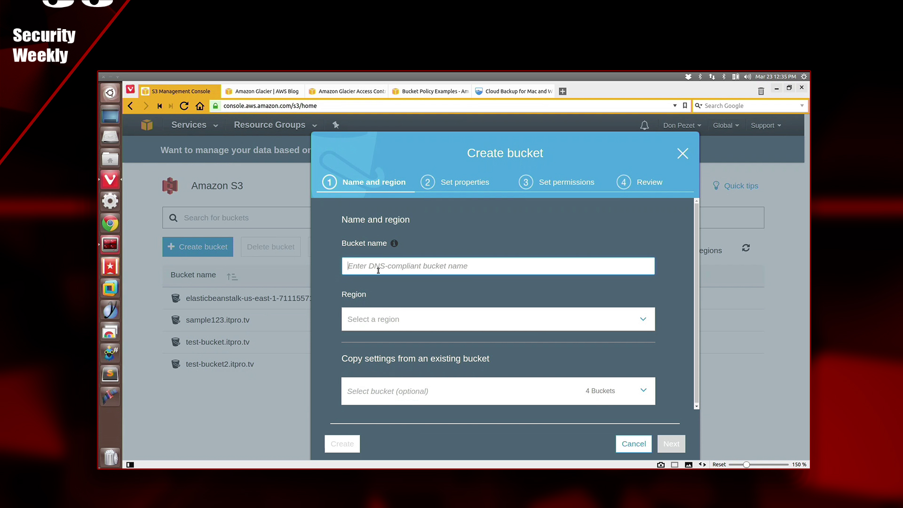The width and height of the screenshot is (903, 508).
Task: Open Ubuntu dash search icon
Action: 110,93
